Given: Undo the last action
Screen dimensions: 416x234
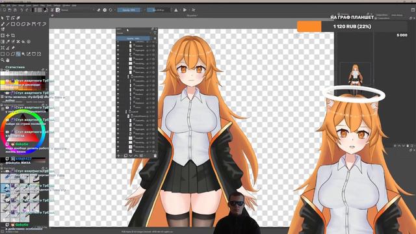Looking at the screenshot, I should coord(21,10).
